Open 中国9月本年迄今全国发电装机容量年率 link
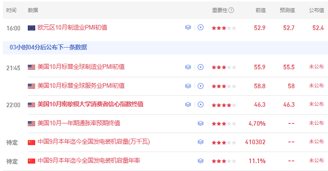Screen dimensions: 328x171 [x=89, y=160]
